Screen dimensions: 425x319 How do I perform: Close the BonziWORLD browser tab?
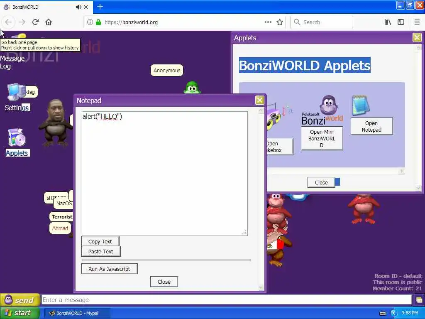pyautogui.click(x=86, y=7)
